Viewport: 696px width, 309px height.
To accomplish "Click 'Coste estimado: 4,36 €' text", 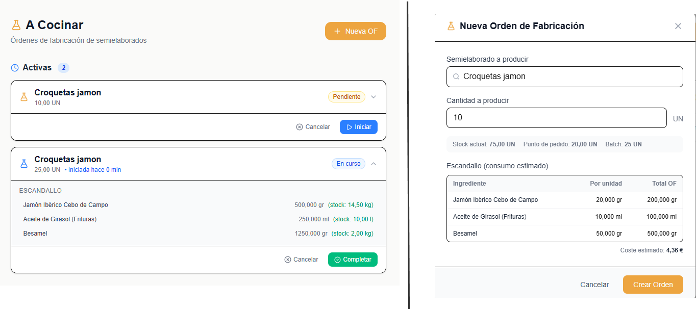I will click(x=652, y=250).
